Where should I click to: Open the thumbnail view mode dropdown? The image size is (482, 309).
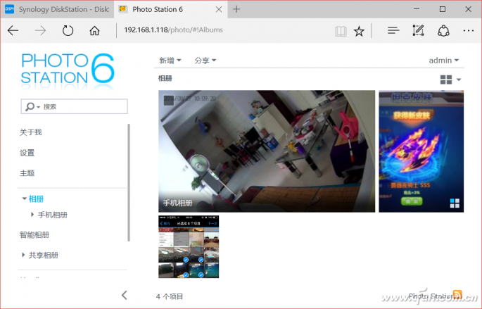click(x=450, y=80)
